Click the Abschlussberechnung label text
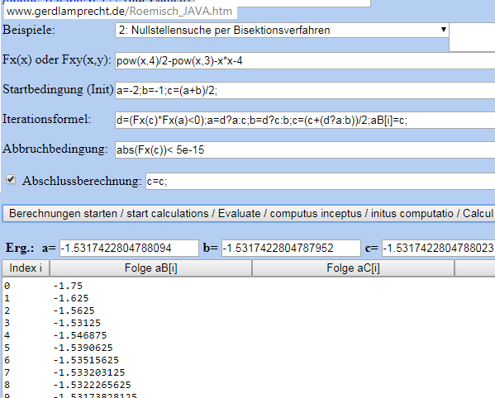 [82, 182]
